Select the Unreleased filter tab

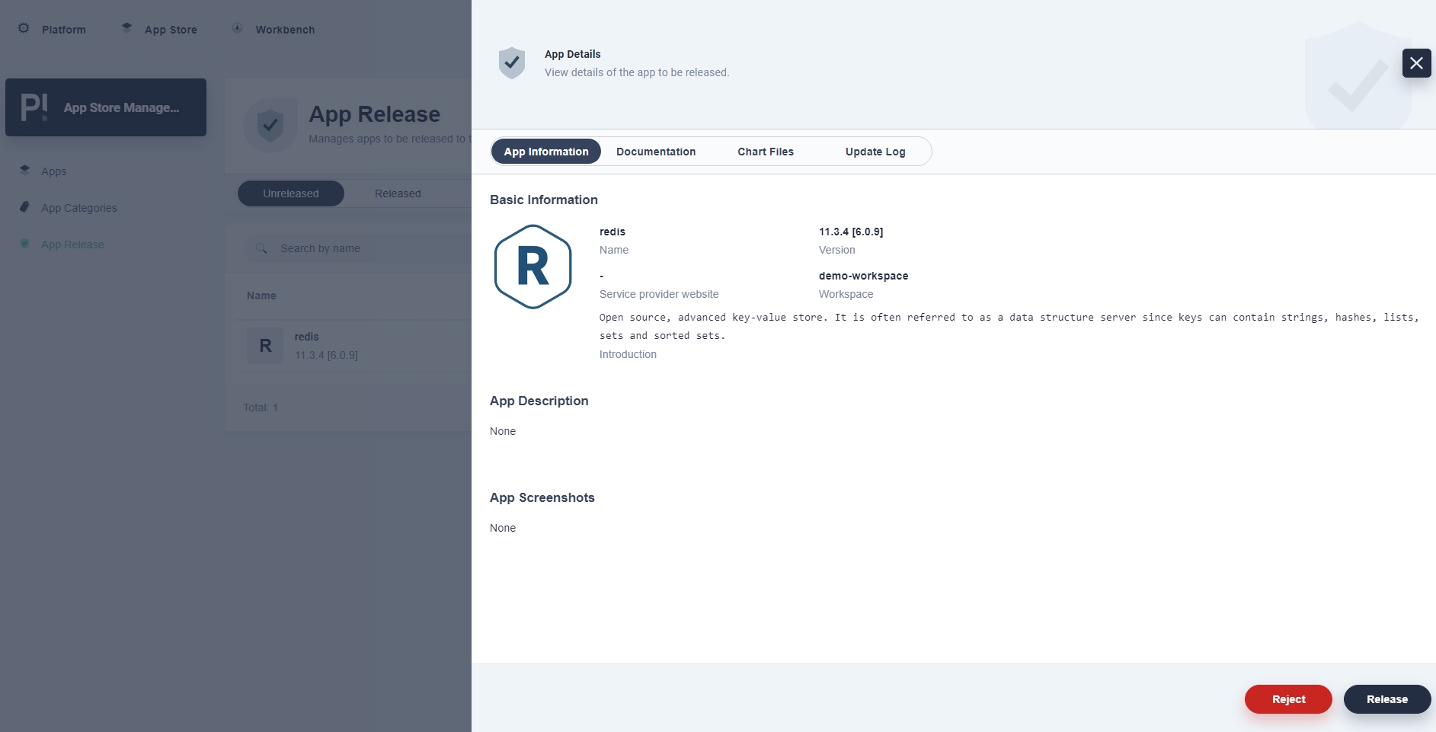291,193
